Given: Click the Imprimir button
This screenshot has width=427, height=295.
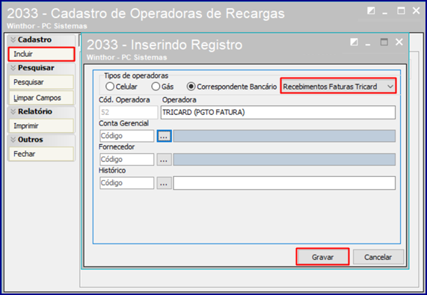Looking at the screenshot, I should point(41,126).
